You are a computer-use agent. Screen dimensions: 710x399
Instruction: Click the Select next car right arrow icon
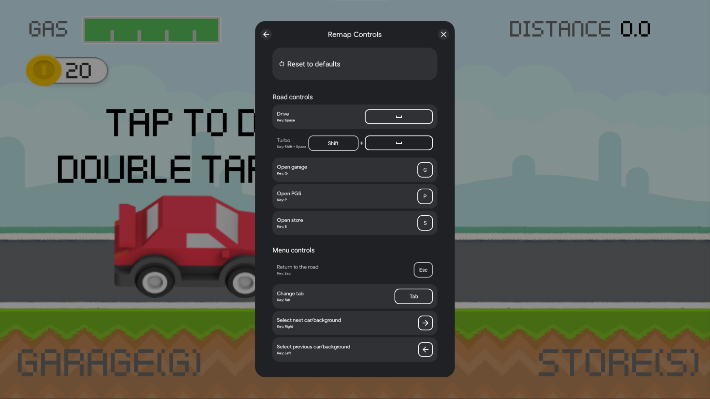point(425,322)
